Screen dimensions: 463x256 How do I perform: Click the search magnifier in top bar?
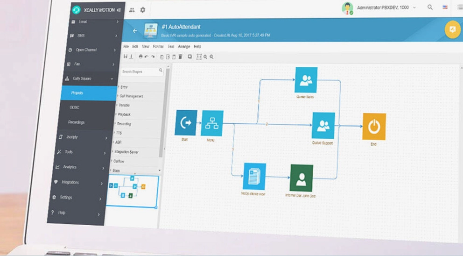pos(430,7)
